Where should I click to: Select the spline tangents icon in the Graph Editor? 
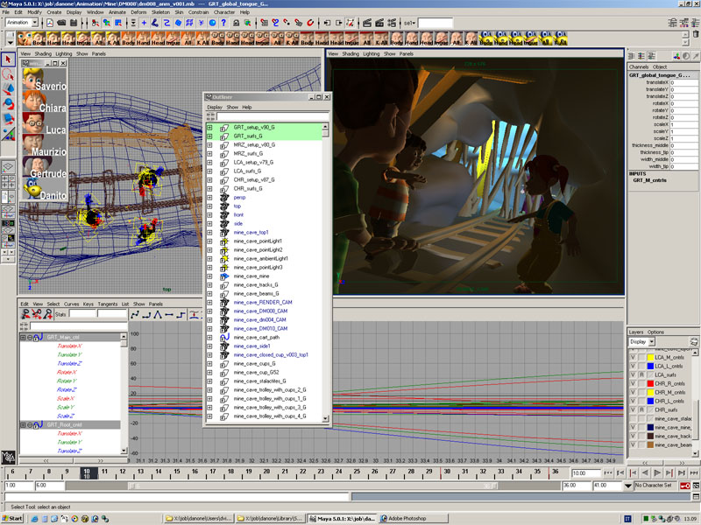pos(135,315)
